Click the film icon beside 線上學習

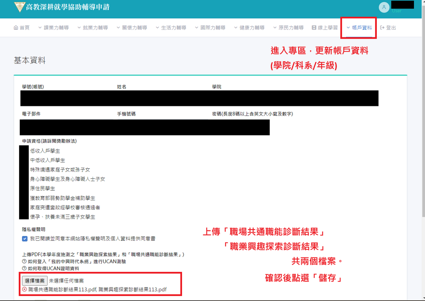(314, 28)
